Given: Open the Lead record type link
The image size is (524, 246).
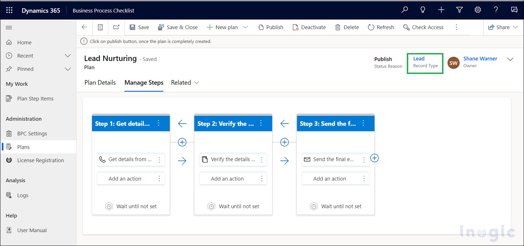Looking at the screenshot, I should click(419, 59).
